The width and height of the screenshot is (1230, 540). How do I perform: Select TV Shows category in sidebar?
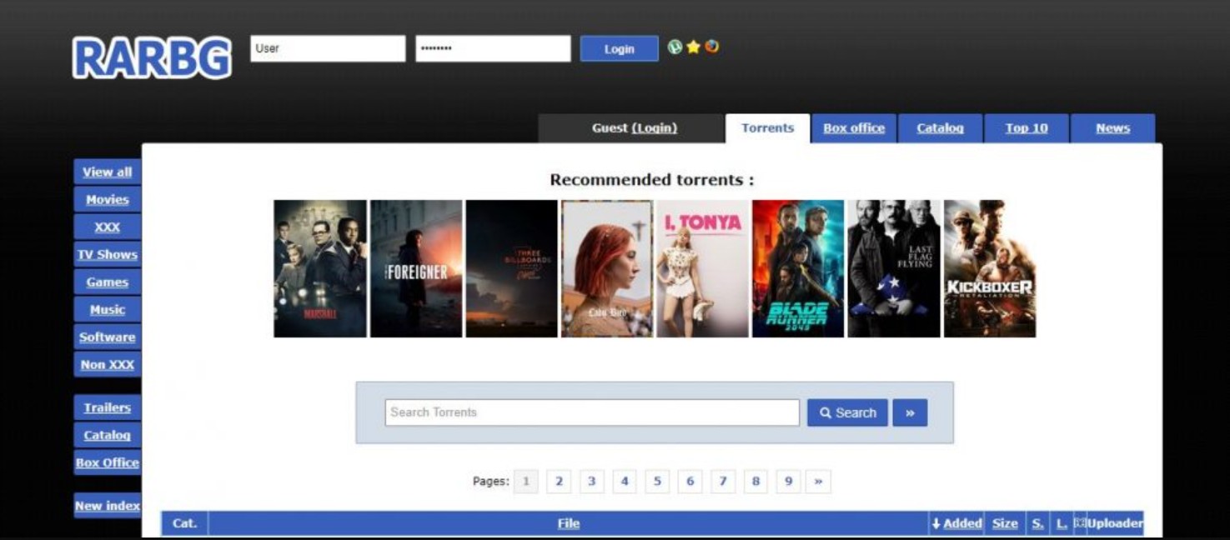(x=108, y=254)
